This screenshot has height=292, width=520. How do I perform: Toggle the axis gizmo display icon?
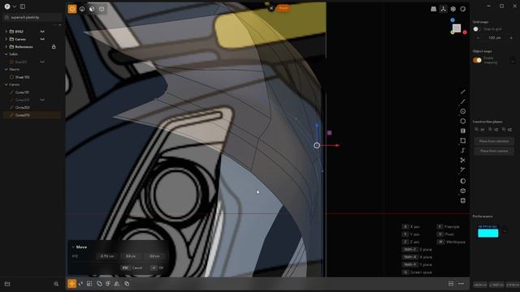443,9
